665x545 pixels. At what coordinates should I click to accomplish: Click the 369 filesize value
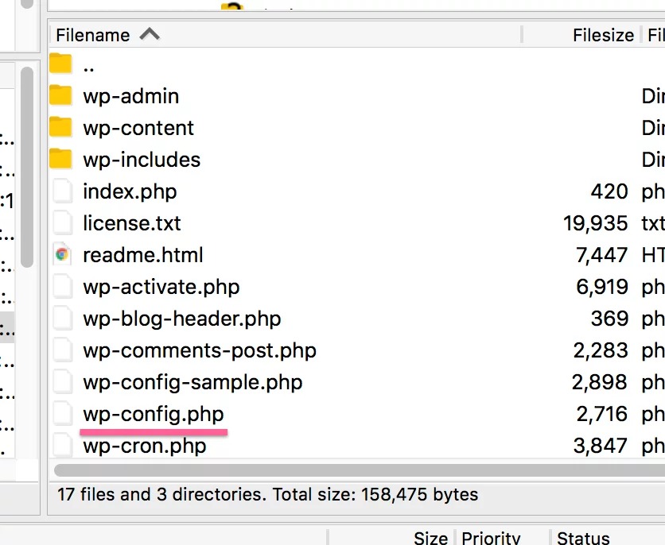609,319
